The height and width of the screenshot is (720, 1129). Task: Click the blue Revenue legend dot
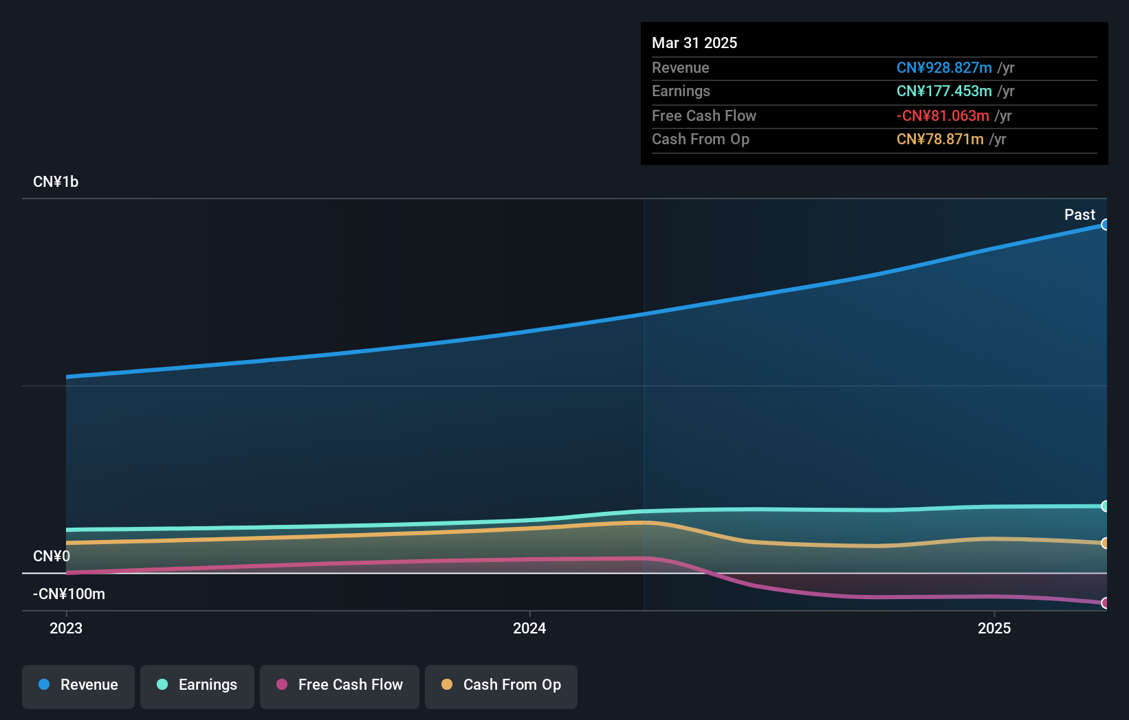point(44,684)
